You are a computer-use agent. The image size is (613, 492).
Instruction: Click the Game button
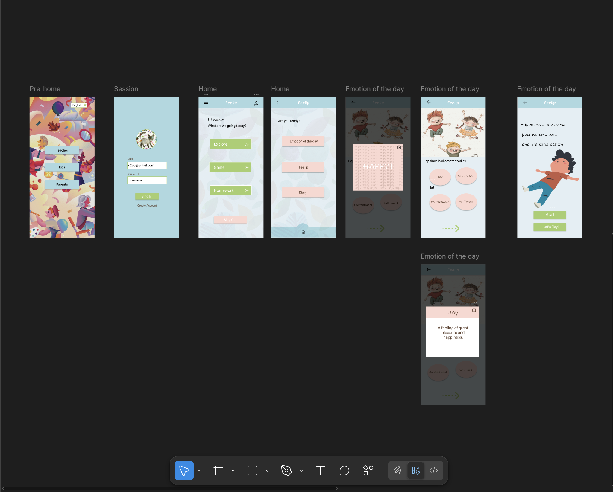coord(230,167)
